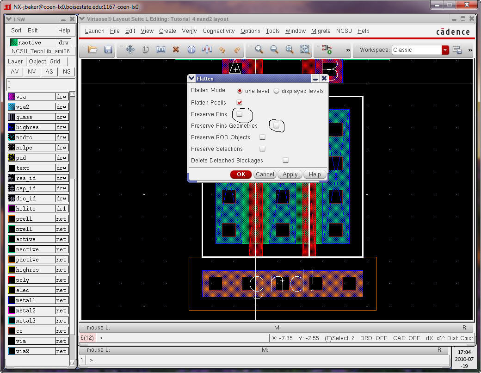This screenshot has width=481, height=373.
Task: Select the metal1 layer color swatch
Action: pos(12,300)
